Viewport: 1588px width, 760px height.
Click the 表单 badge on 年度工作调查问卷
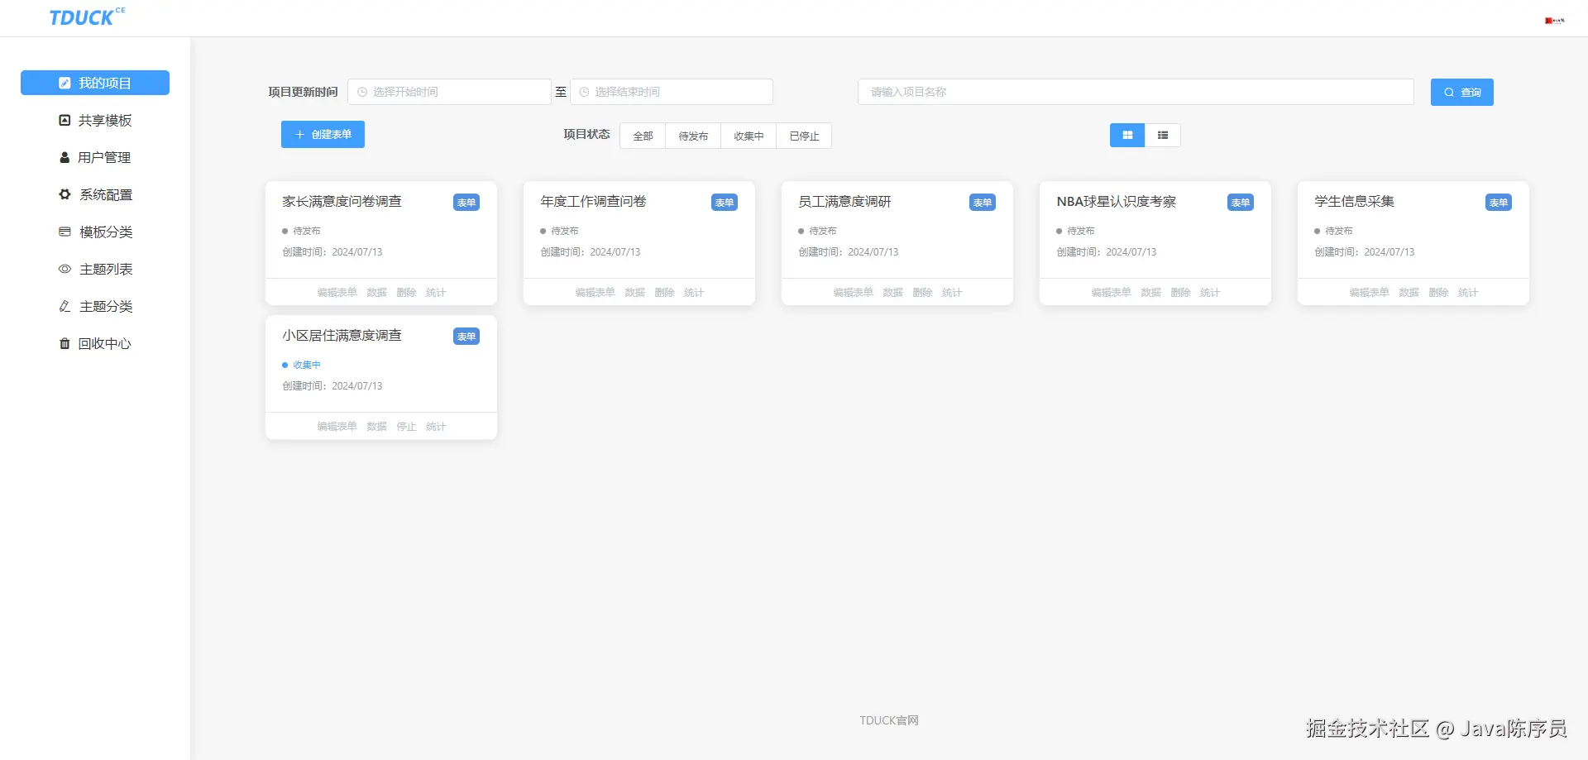tap(725, 203)
